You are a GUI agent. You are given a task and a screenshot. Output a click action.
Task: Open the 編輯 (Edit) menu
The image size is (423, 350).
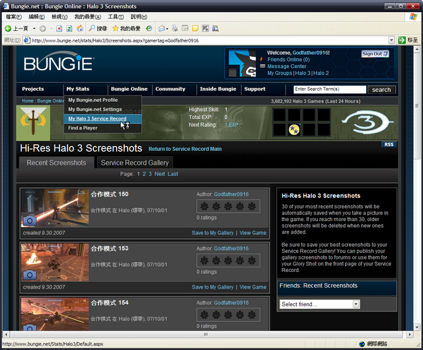[x=36, y=17]
